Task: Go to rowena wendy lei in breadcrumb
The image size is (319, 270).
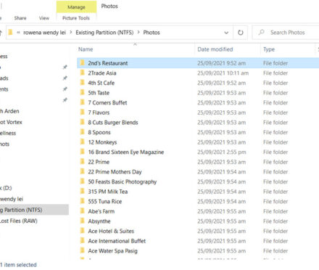Action: (x=44, y=33)
